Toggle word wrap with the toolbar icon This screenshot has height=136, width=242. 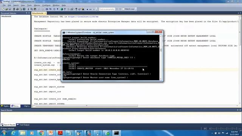pos(54,9)
